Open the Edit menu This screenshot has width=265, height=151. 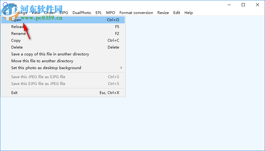177,13
